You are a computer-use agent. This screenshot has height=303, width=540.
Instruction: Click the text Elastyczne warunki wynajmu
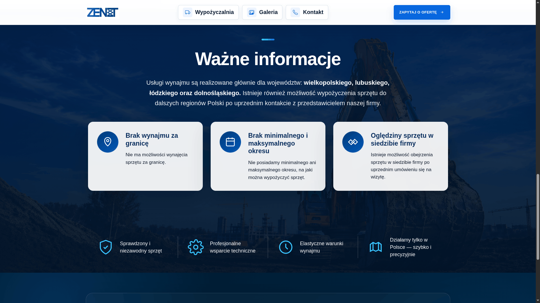[x=321, y=247]
